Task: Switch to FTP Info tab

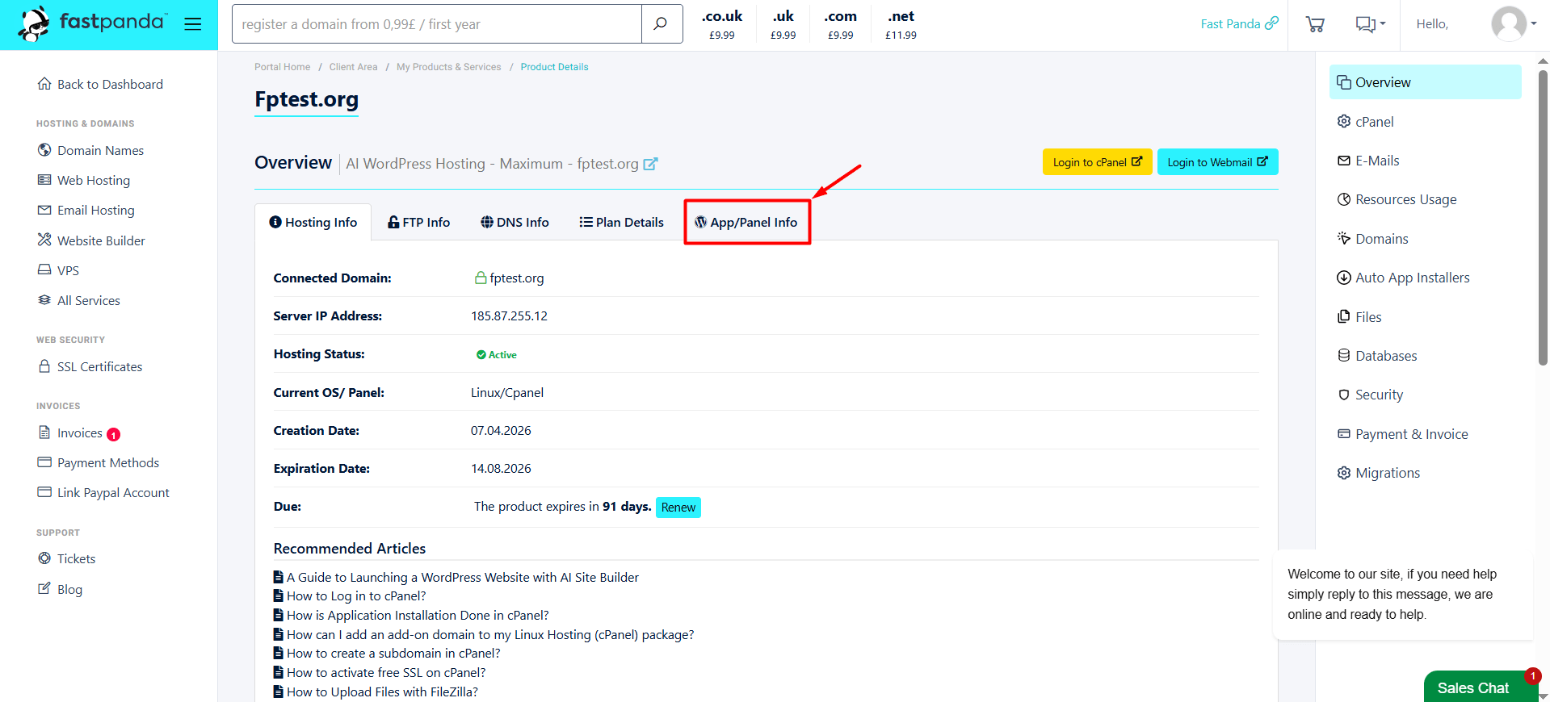Action: (x=418, y=222)
